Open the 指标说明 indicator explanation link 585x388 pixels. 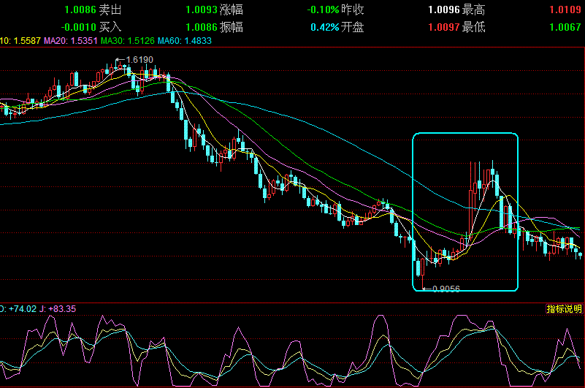tap(565, 309)
